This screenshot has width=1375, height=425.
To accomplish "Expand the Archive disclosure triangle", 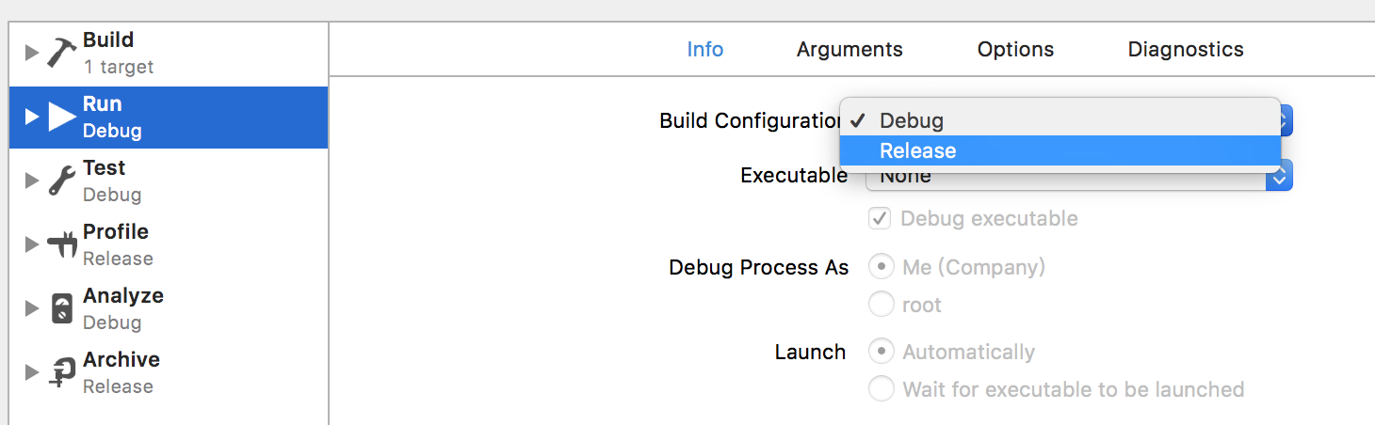I will click(32, 372).
